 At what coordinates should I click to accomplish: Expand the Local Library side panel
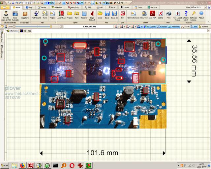(x=2, y=49)
